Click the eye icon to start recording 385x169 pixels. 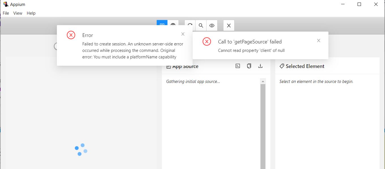[212, 25]
